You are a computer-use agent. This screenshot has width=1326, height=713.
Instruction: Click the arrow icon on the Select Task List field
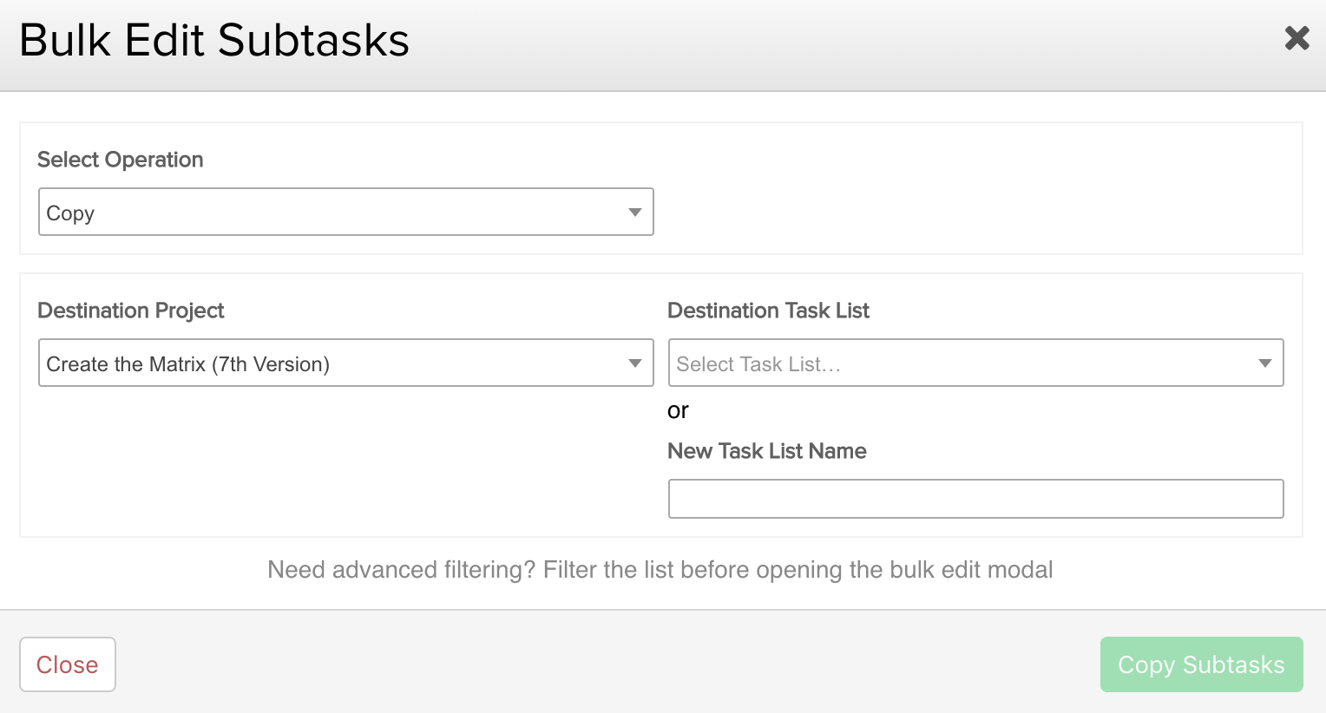coord(1264,363)
